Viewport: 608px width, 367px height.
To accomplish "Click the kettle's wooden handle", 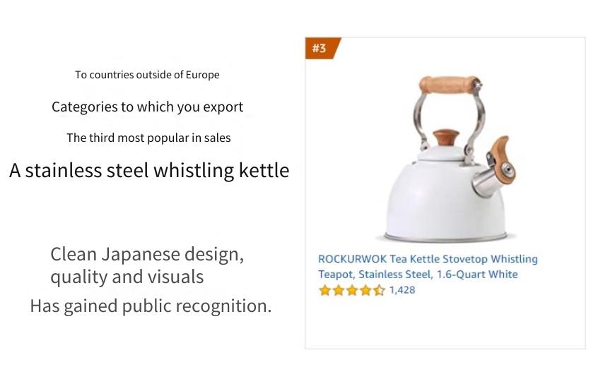I will pos(449,85).
